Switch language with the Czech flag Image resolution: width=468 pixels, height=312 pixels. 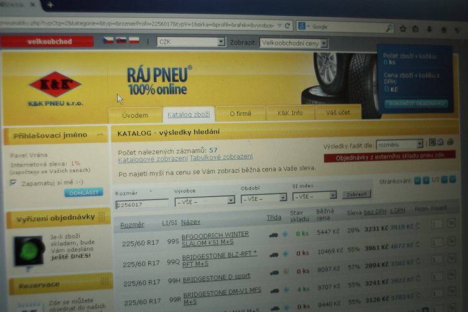click(x=108, y=40)
